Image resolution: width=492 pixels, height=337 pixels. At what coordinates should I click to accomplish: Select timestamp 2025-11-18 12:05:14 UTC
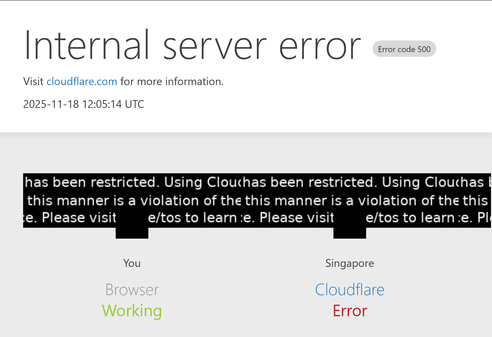pos(84,104)
